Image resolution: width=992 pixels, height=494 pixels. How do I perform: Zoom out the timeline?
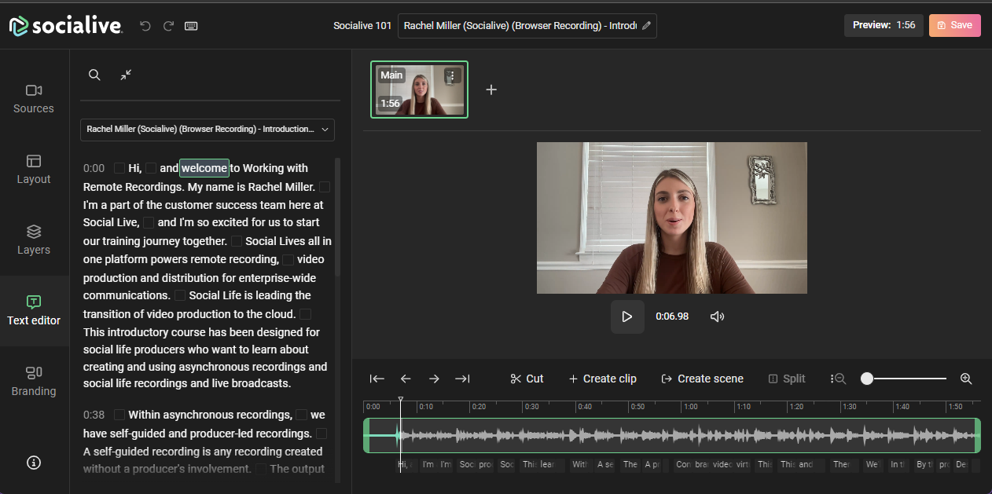tap(838, 379)
